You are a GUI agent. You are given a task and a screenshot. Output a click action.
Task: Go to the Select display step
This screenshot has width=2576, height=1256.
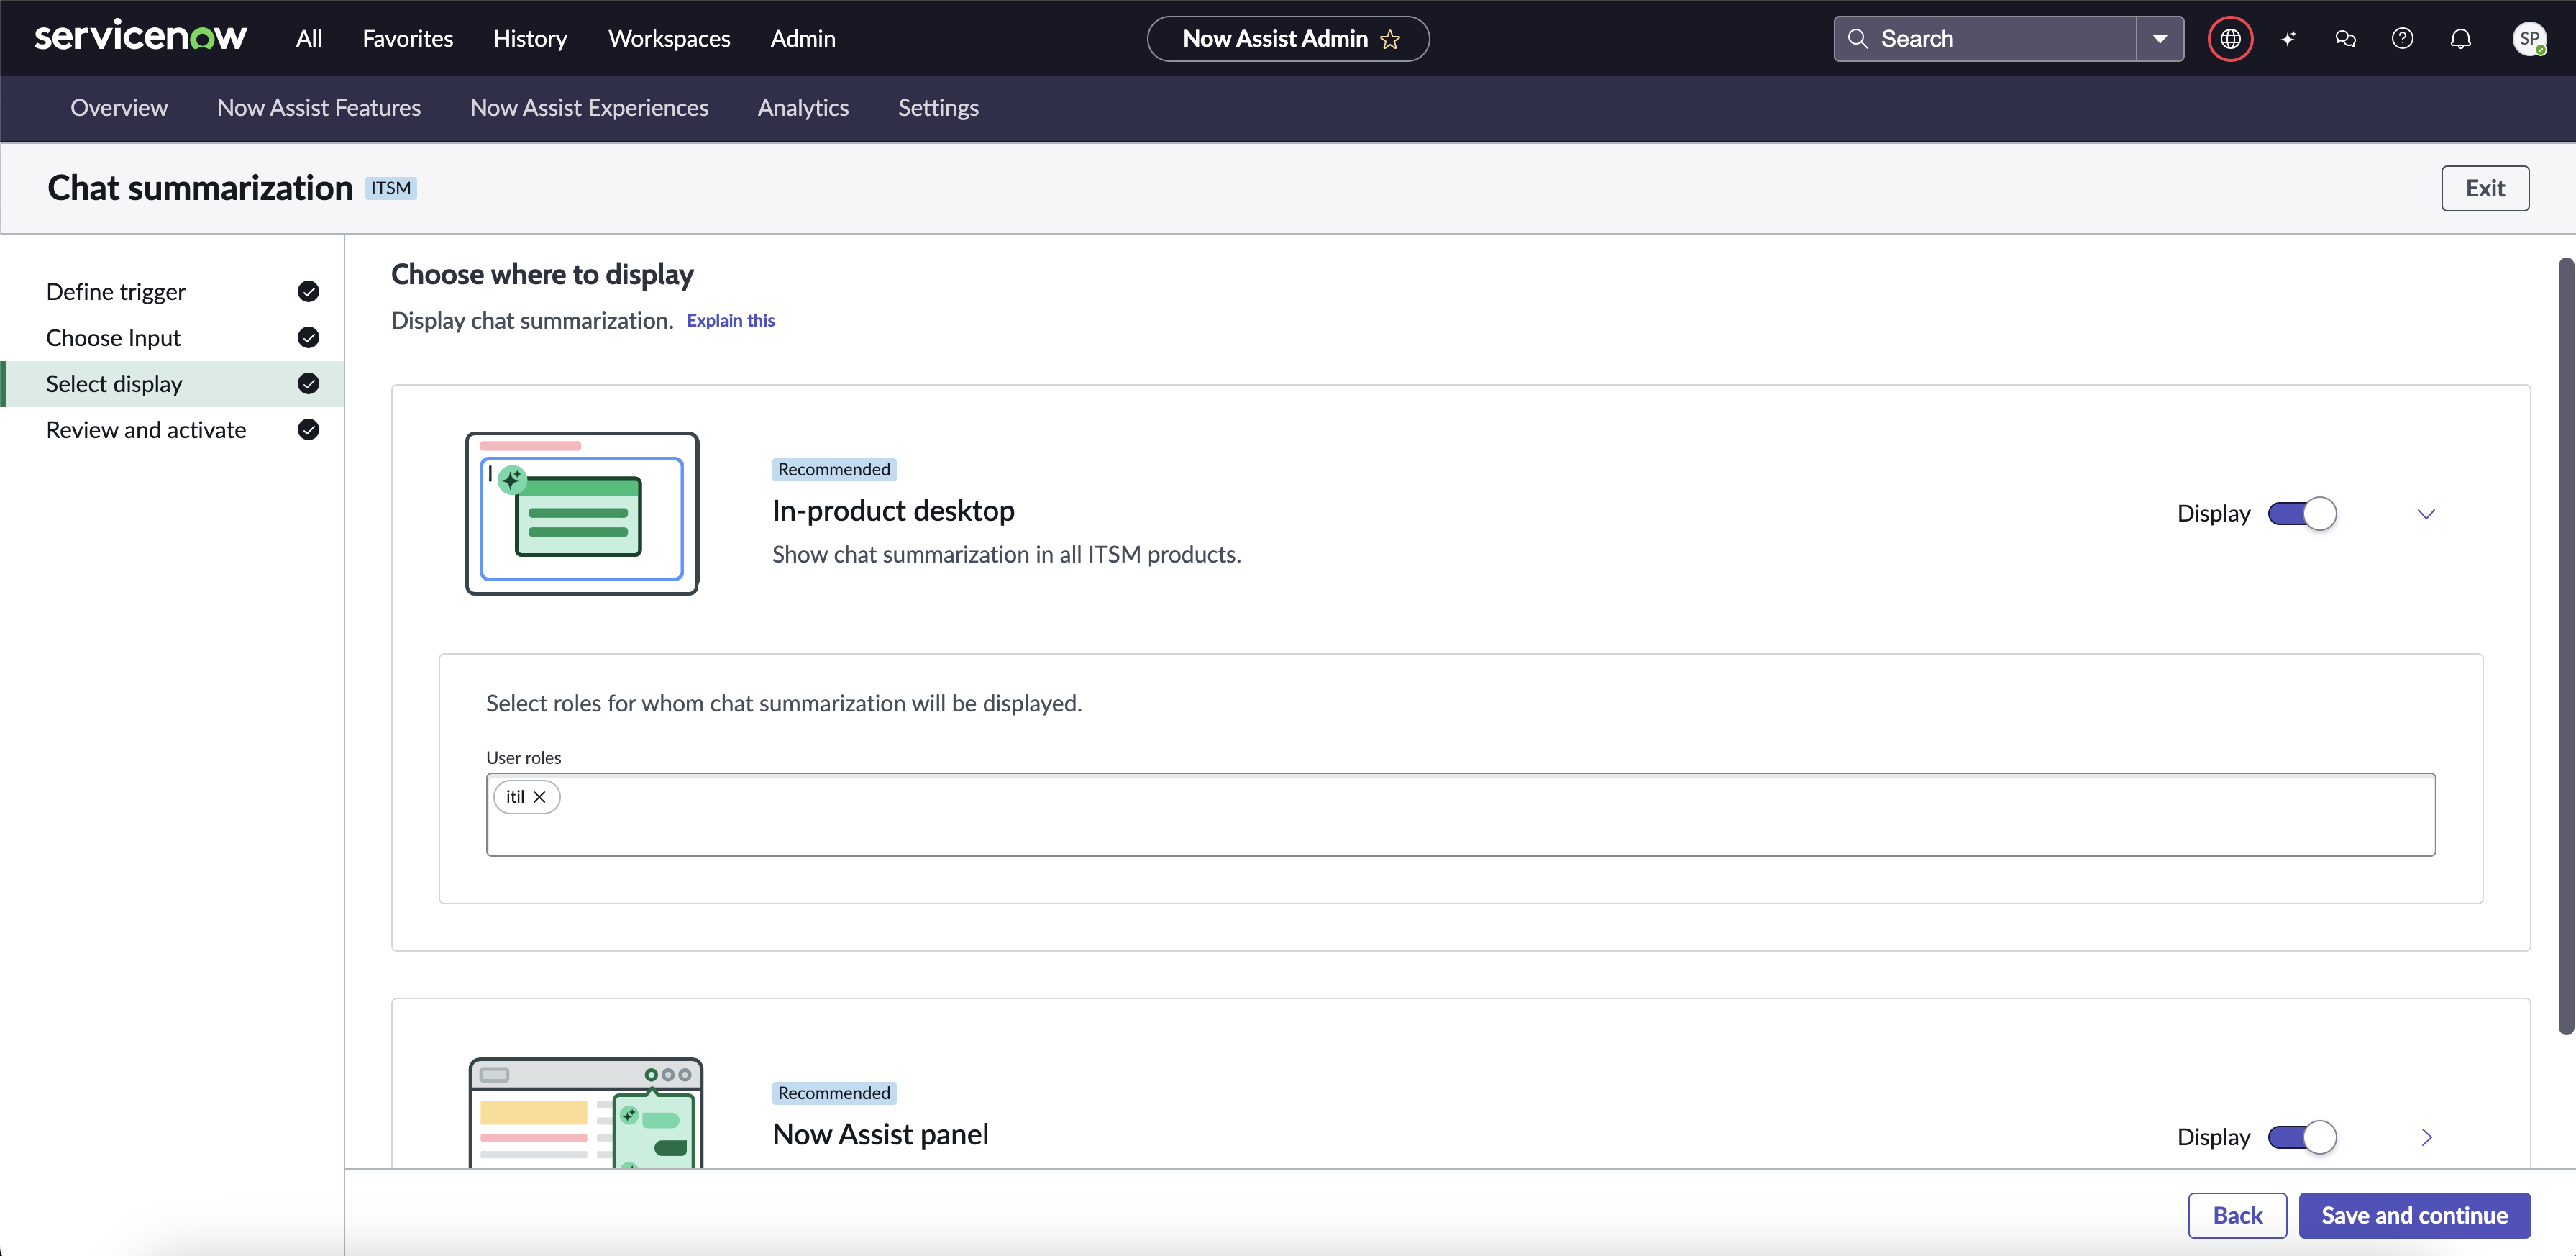[172, 383]
